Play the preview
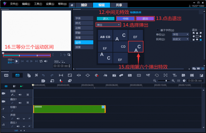The height and width of the screenshot is (133, 206). click(x=17, y=61)
